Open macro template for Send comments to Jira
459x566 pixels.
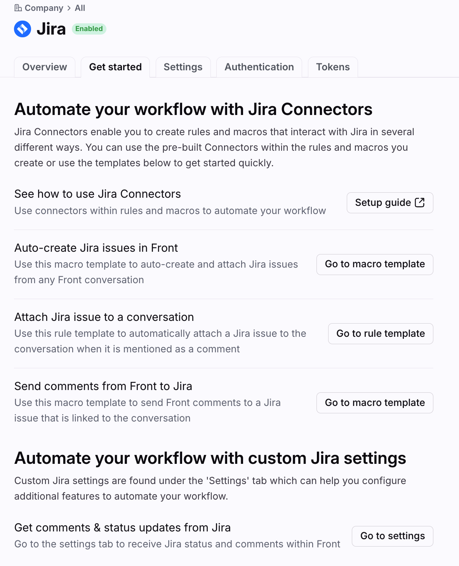pos(375,403)
